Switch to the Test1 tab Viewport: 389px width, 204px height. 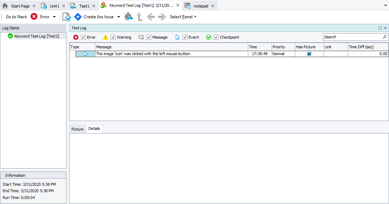click(x=84, y=6)
